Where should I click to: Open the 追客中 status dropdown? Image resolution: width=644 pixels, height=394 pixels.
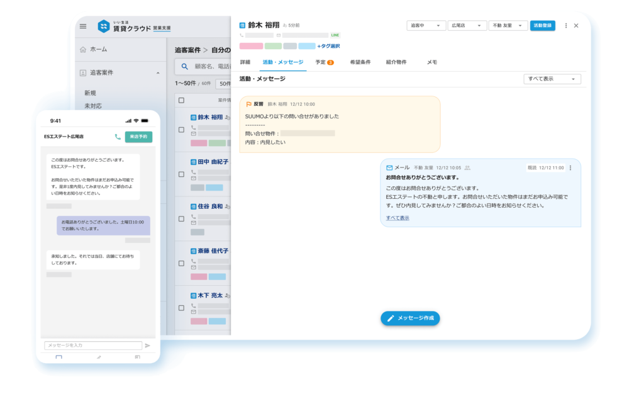(426, 26)
